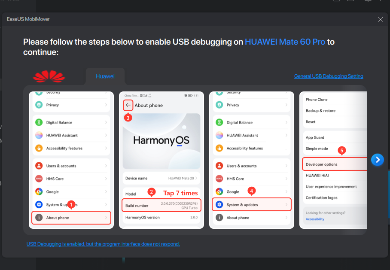Open General USB Debugging Setting link
Image resolution: width=390 pixels, height=270 pixels.
pyautogui.click(x=329, y=76)
